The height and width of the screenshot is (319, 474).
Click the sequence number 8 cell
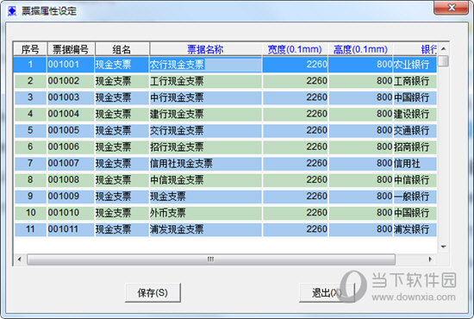click(x=30, y=180)
